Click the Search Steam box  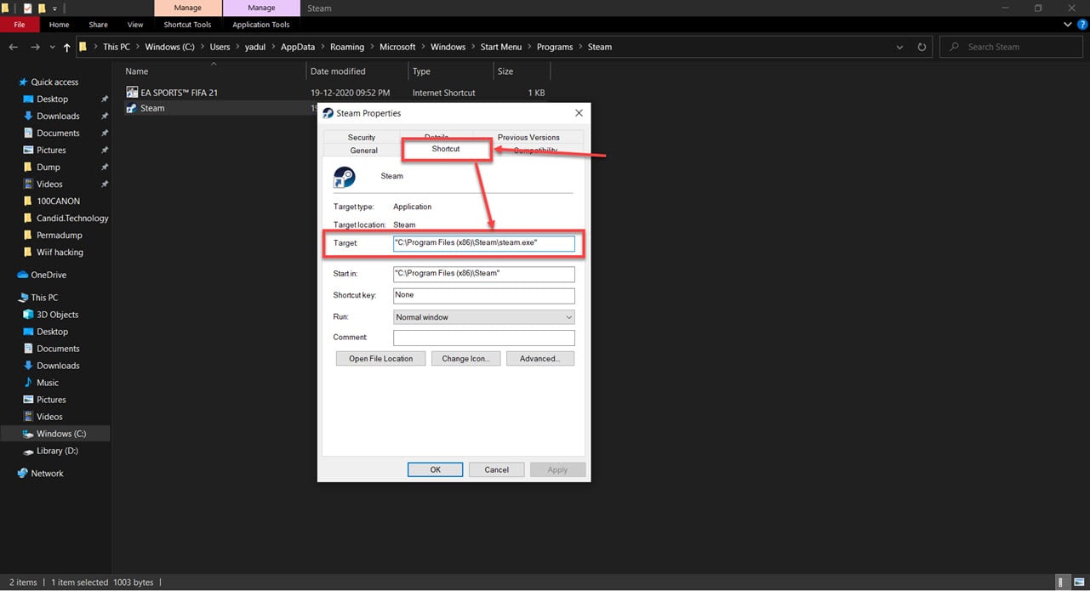[x=1011, y=47]
